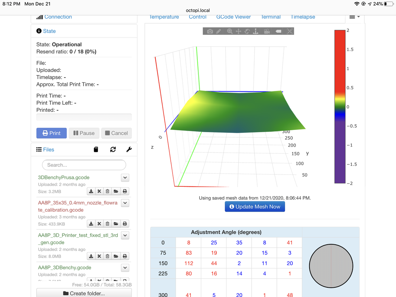
Task: Print AA8P_3D_Printer_test file via printer icon
Action: (x=125, y=256)
